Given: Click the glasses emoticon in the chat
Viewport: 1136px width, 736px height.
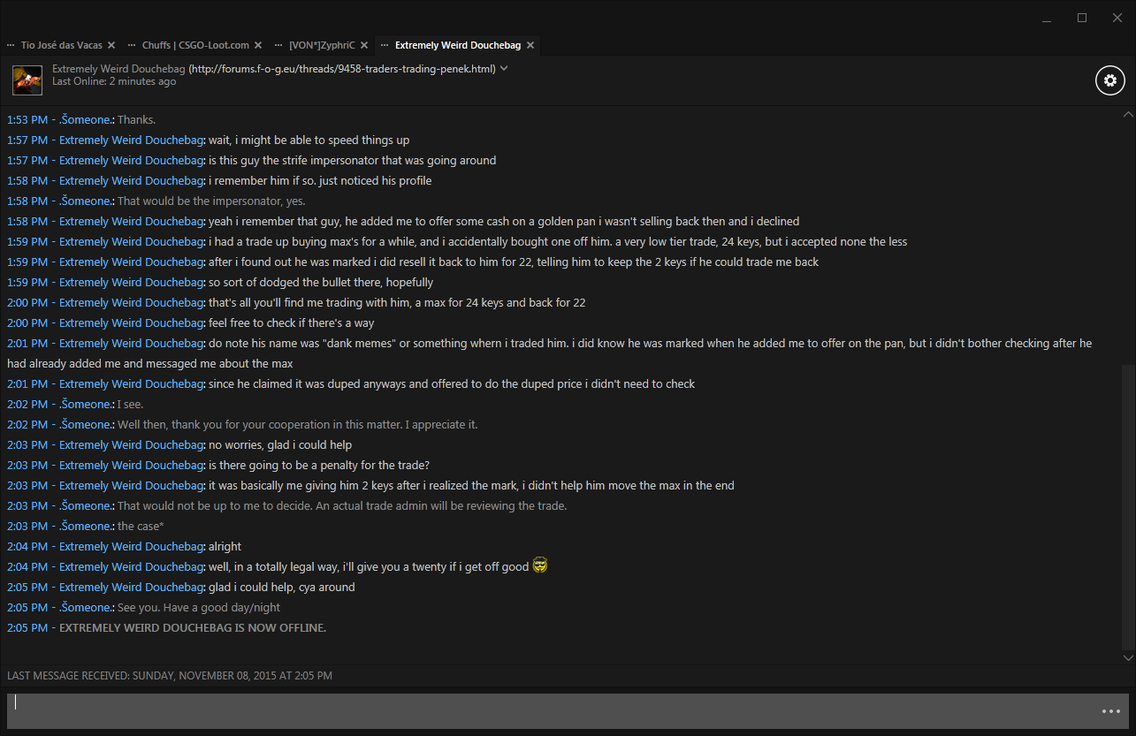Looking at the screenshot, I should pos(540,565).
